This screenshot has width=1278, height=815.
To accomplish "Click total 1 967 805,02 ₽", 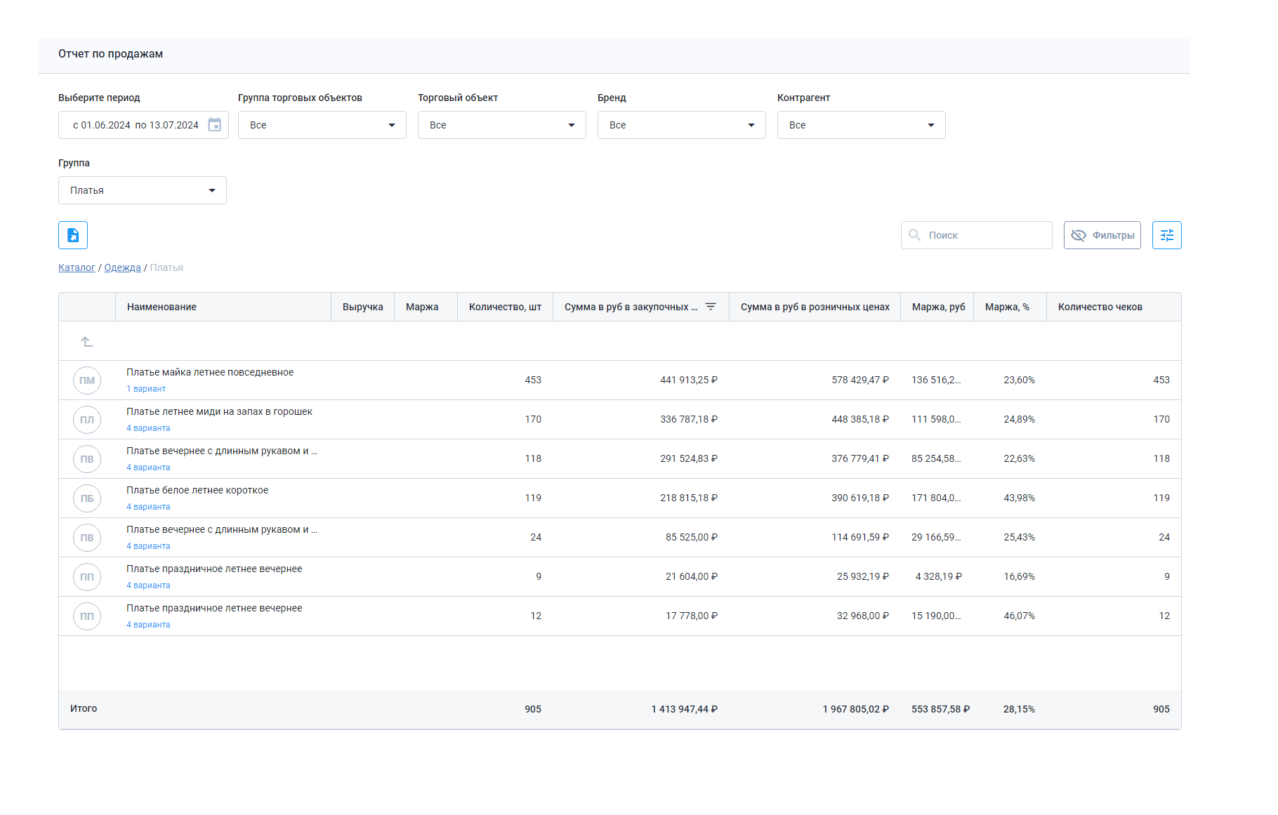I will (x=856, y=709).
